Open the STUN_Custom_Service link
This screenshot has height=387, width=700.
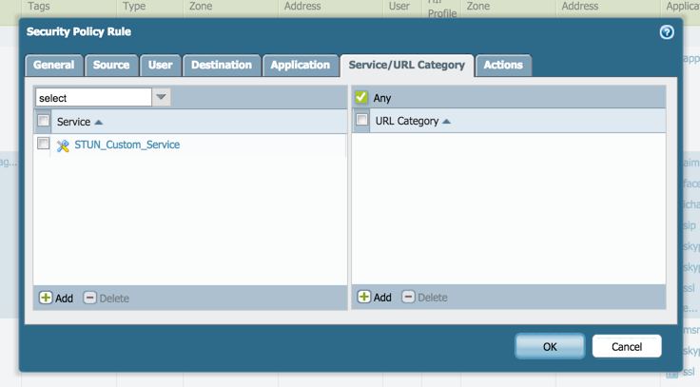pos(127,145)
